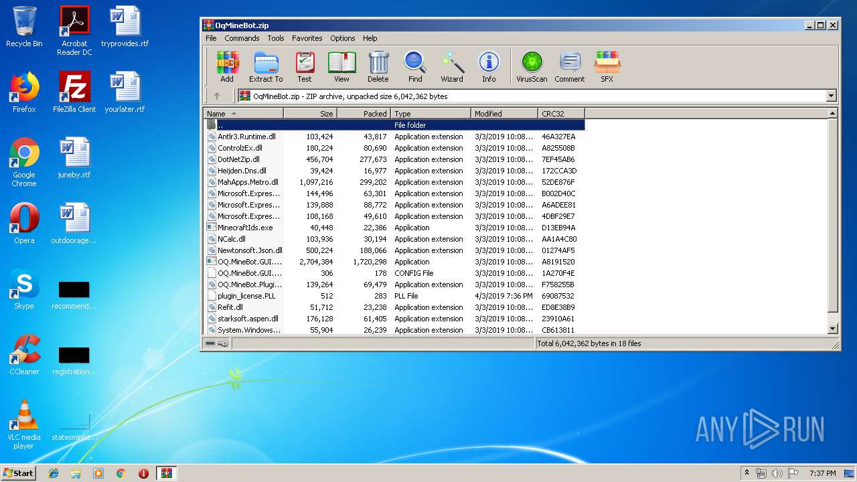This screenshot has width=857, height=482.
Task: Click the taskbar clock showing 7:37 PM
Action: 822,473
